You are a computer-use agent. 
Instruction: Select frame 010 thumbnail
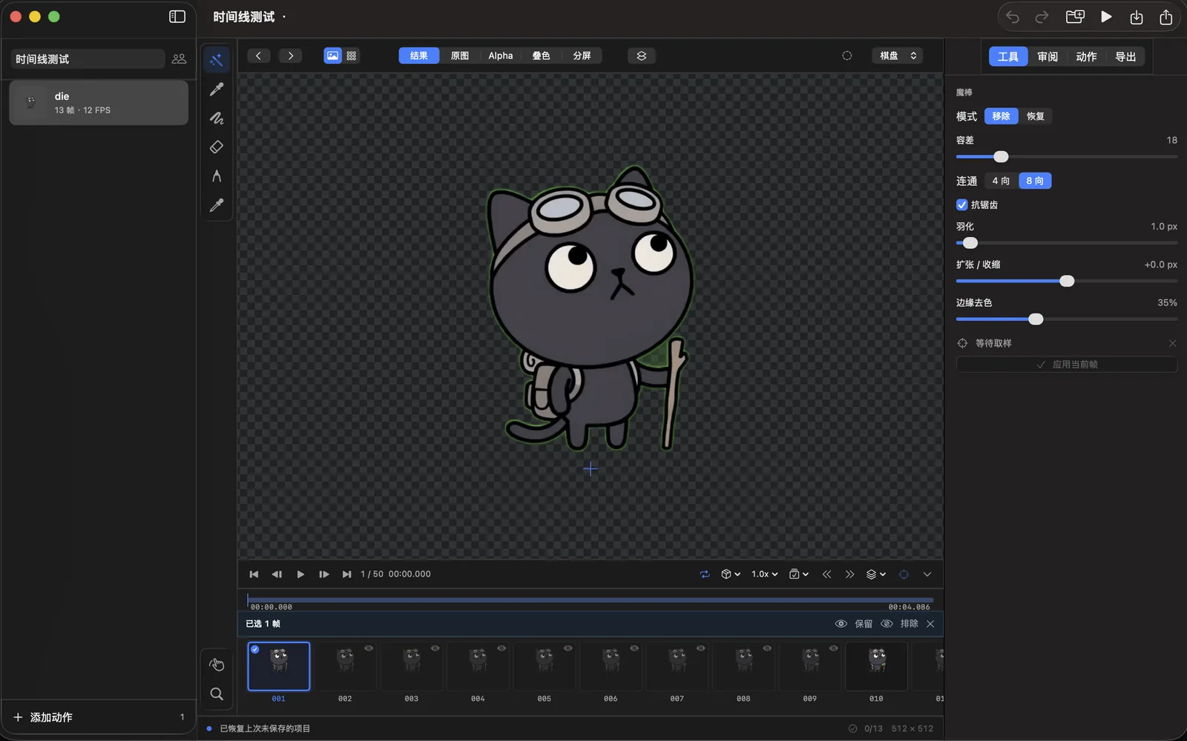pyautogui.click(x=876, y=666)
